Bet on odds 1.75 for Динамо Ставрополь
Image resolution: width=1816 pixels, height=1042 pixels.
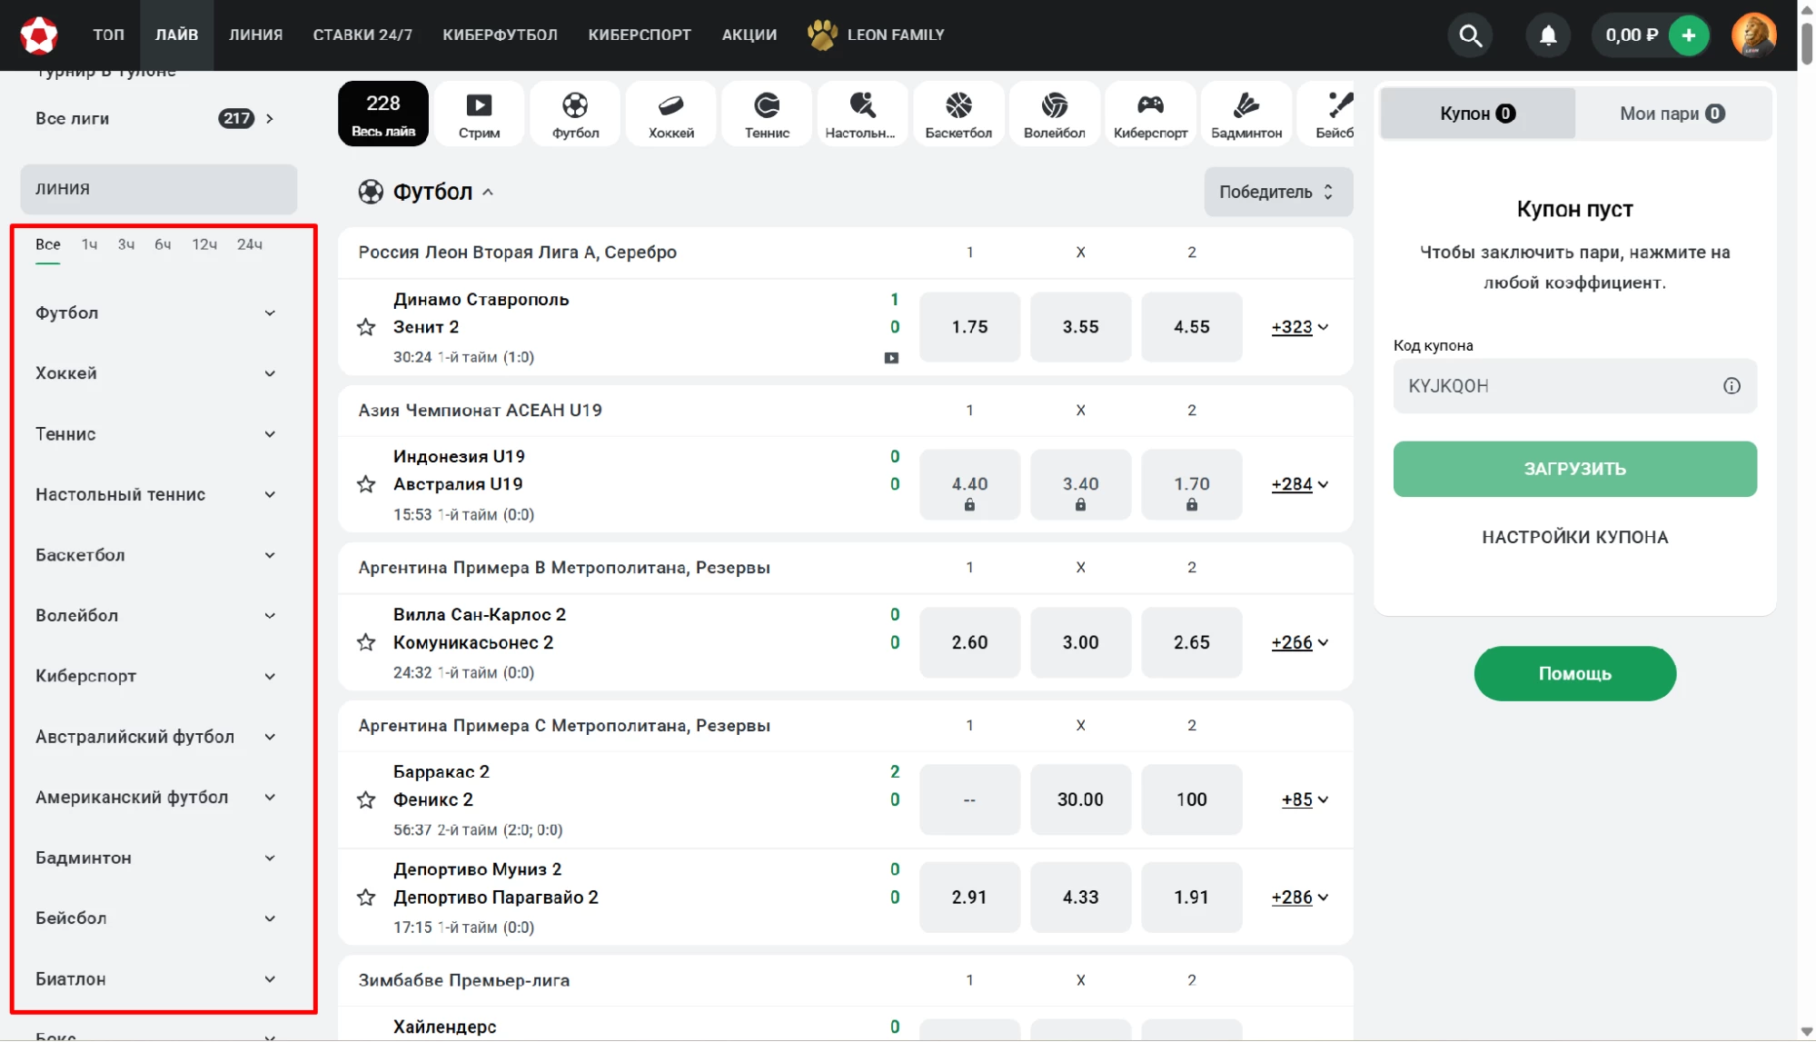(969, 327)
